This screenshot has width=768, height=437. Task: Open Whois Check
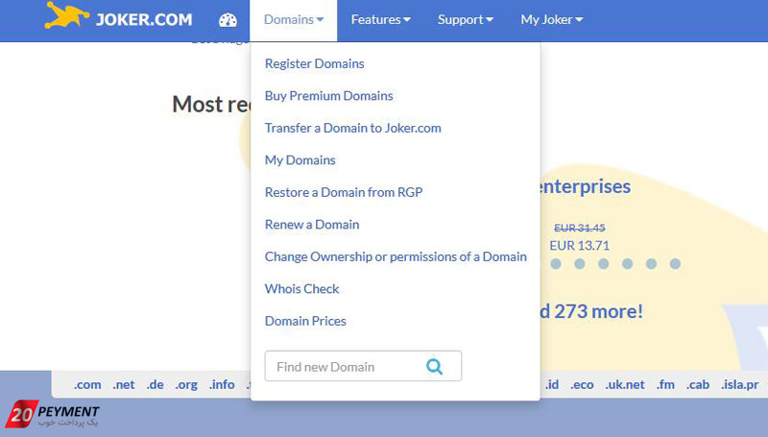(301, 288)
